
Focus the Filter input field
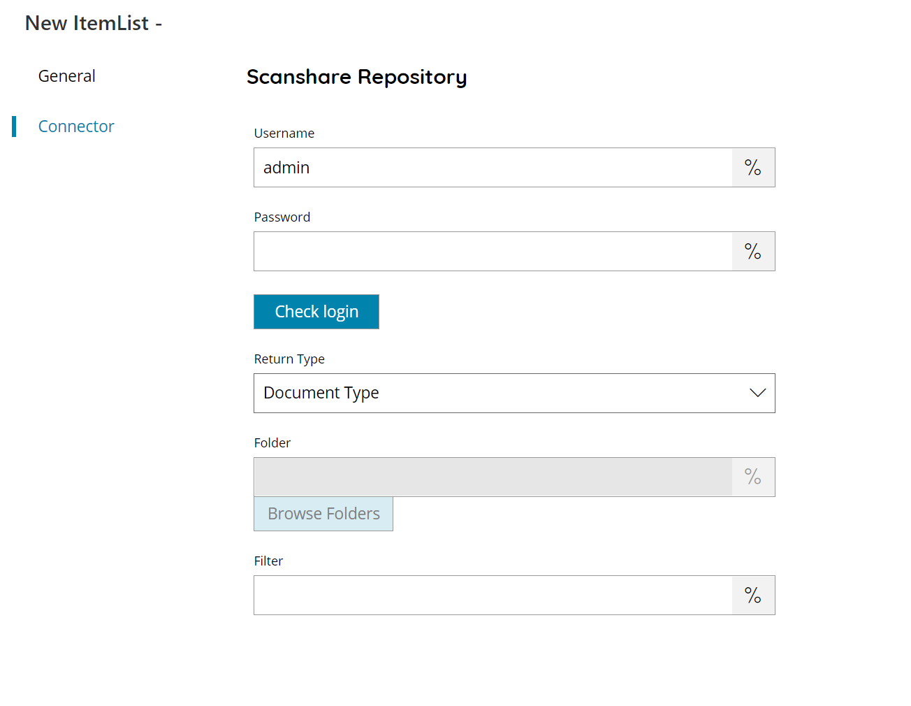coord(493,596)
